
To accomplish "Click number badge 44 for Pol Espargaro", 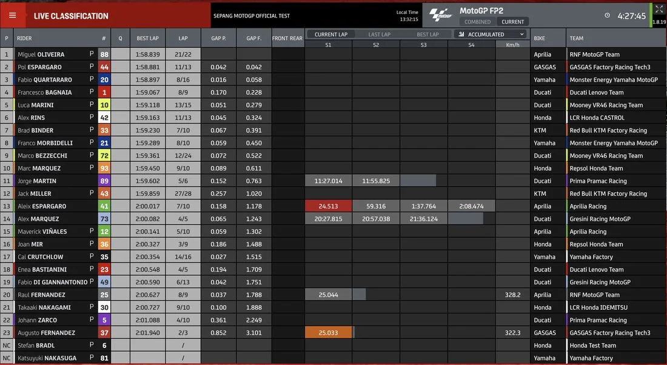I will click(104, 67).
